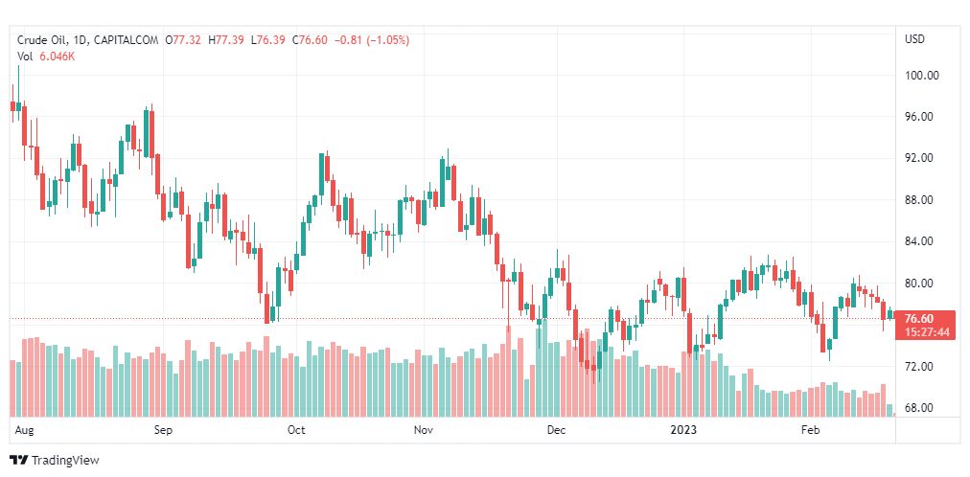This screenshot has width=970, height=477.
Task: Open the TradingView text link
Action: click(x=65, y=461)
